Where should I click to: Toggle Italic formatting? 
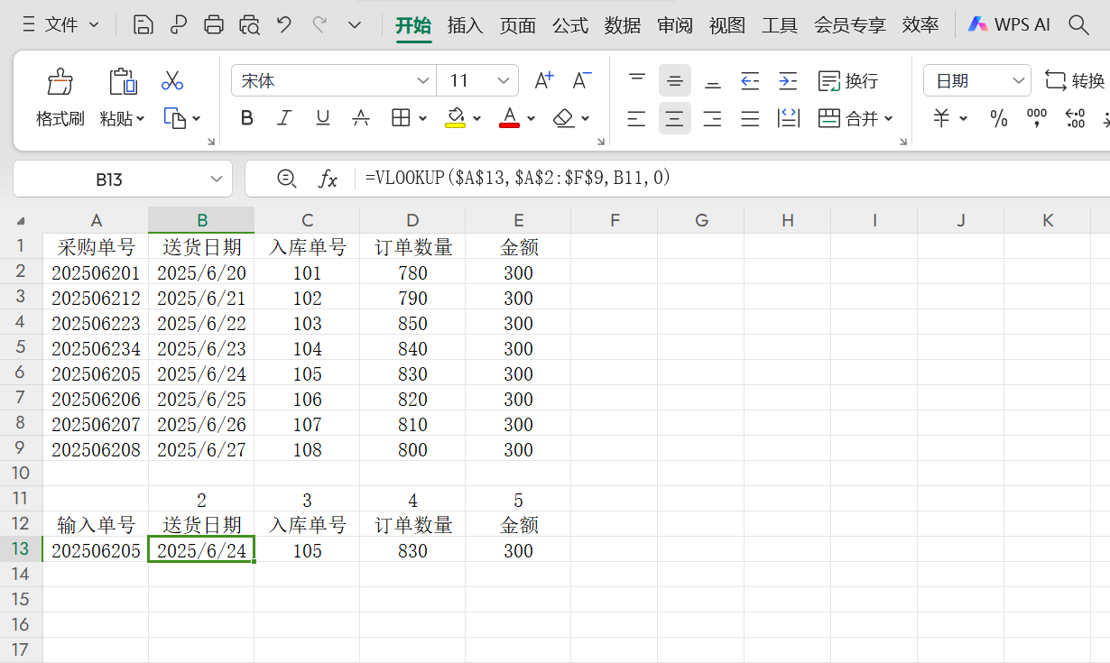[x=284, y=118]
